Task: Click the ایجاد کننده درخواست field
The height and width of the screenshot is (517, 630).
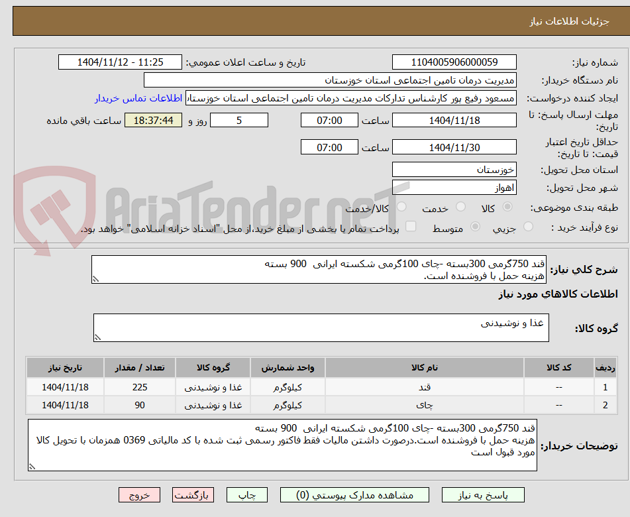Action: (350, 99)
